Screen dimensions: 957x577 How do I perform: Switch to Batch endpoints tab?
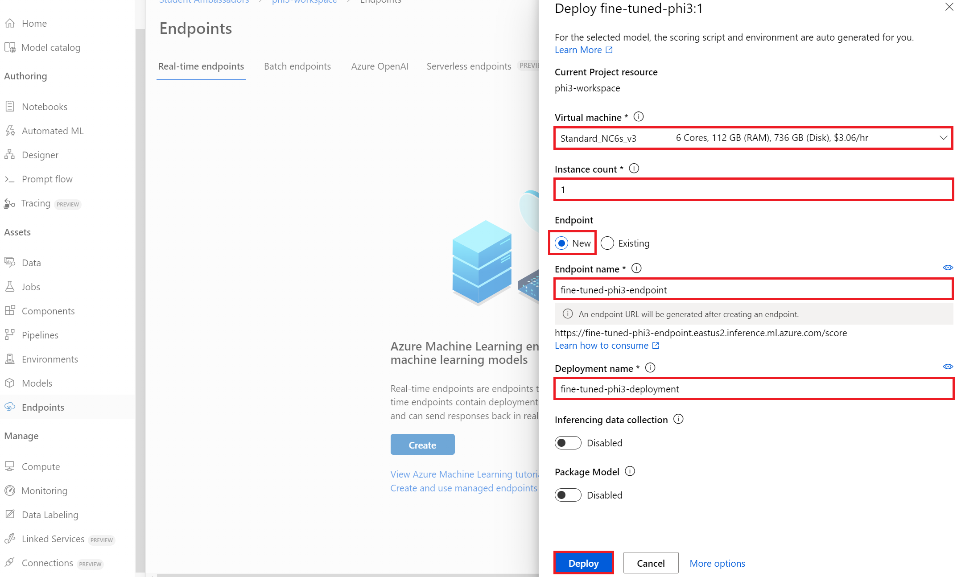pyautogui.click(x=297, y=66)
